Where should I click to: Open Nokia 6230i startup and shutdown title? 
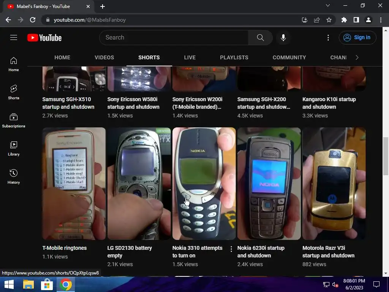click(261, 252)
